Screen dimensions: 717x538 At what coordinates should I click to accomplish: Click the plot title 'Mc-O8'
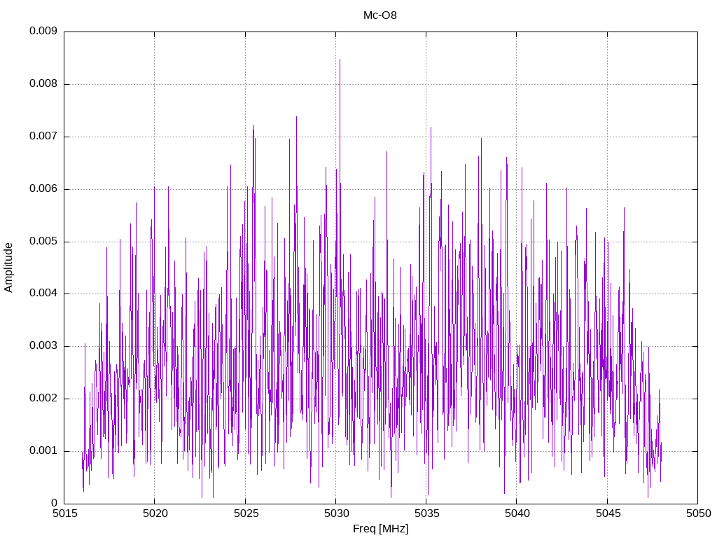[x=380, y=15]
